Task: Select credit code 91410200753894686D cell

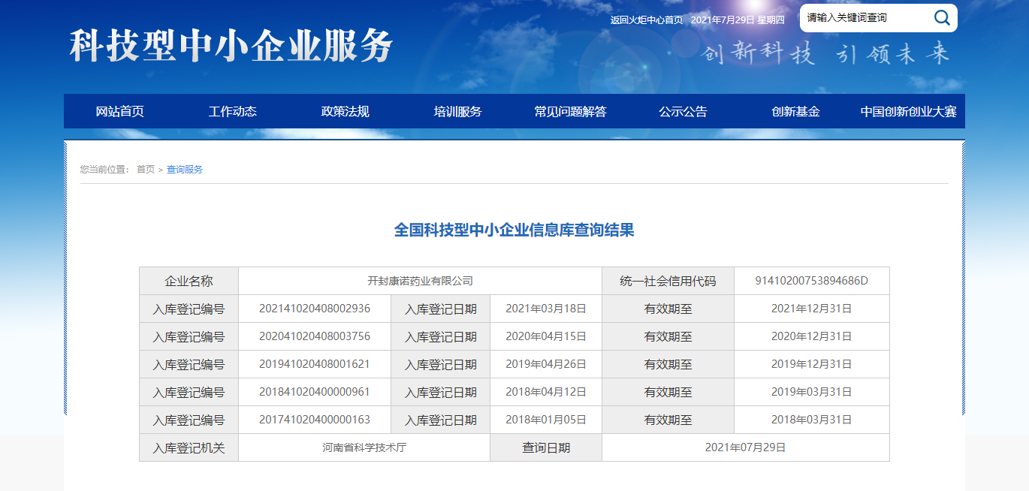Action: 811,281
